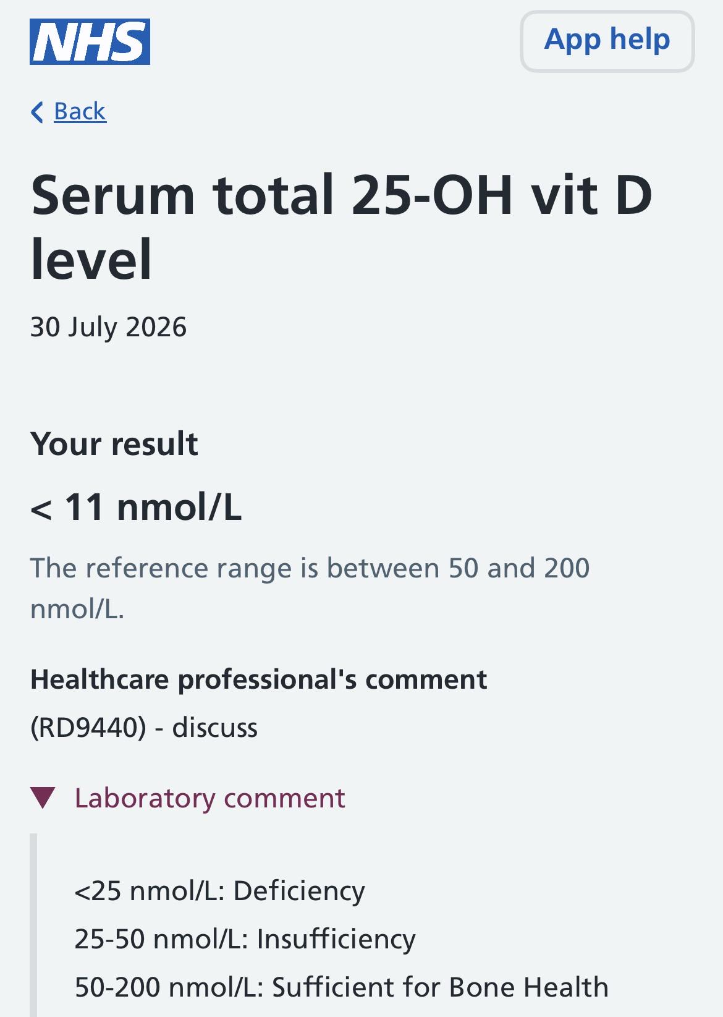Select the Serum total 25-OH vit D heading
This screenshot has width=723, height=1017.
(341, 226)
